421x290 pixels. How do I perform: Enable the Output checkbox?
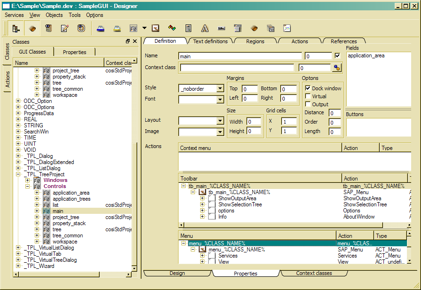(308, 104)
